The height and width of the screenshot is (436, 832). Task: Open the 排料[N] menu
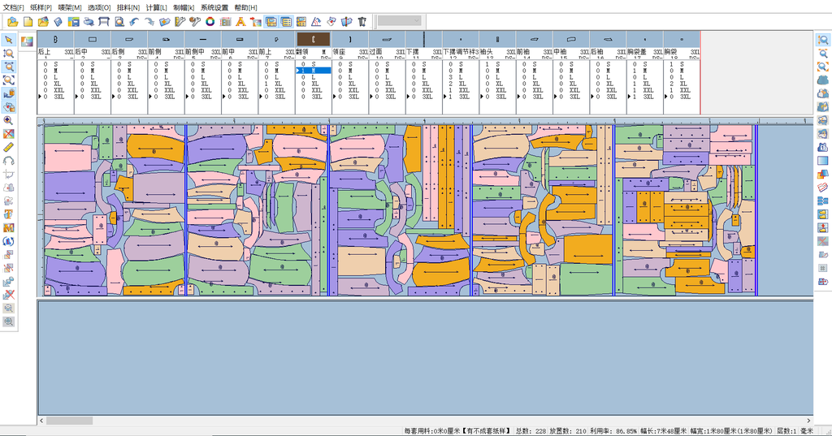[128, 7]
